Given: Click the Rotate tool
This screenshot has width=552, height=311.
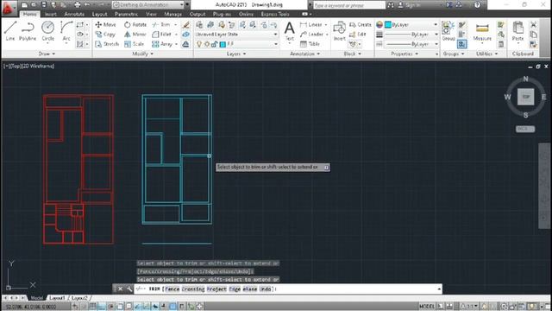Looking at the screenshot, I should pyautogui.click(x=135, y=25).
